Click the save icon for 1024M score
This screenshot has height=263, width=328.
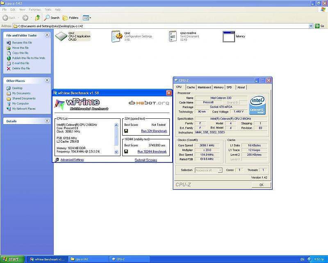126,151
